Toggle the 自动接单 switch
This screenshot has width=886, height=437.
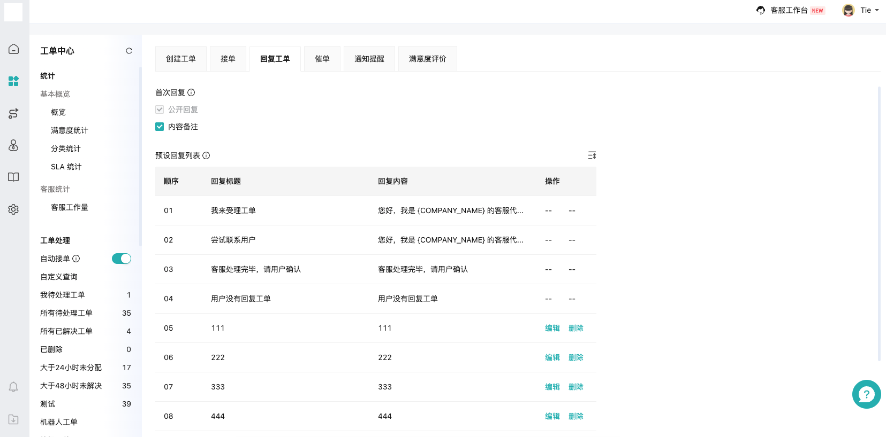[122, 259]
